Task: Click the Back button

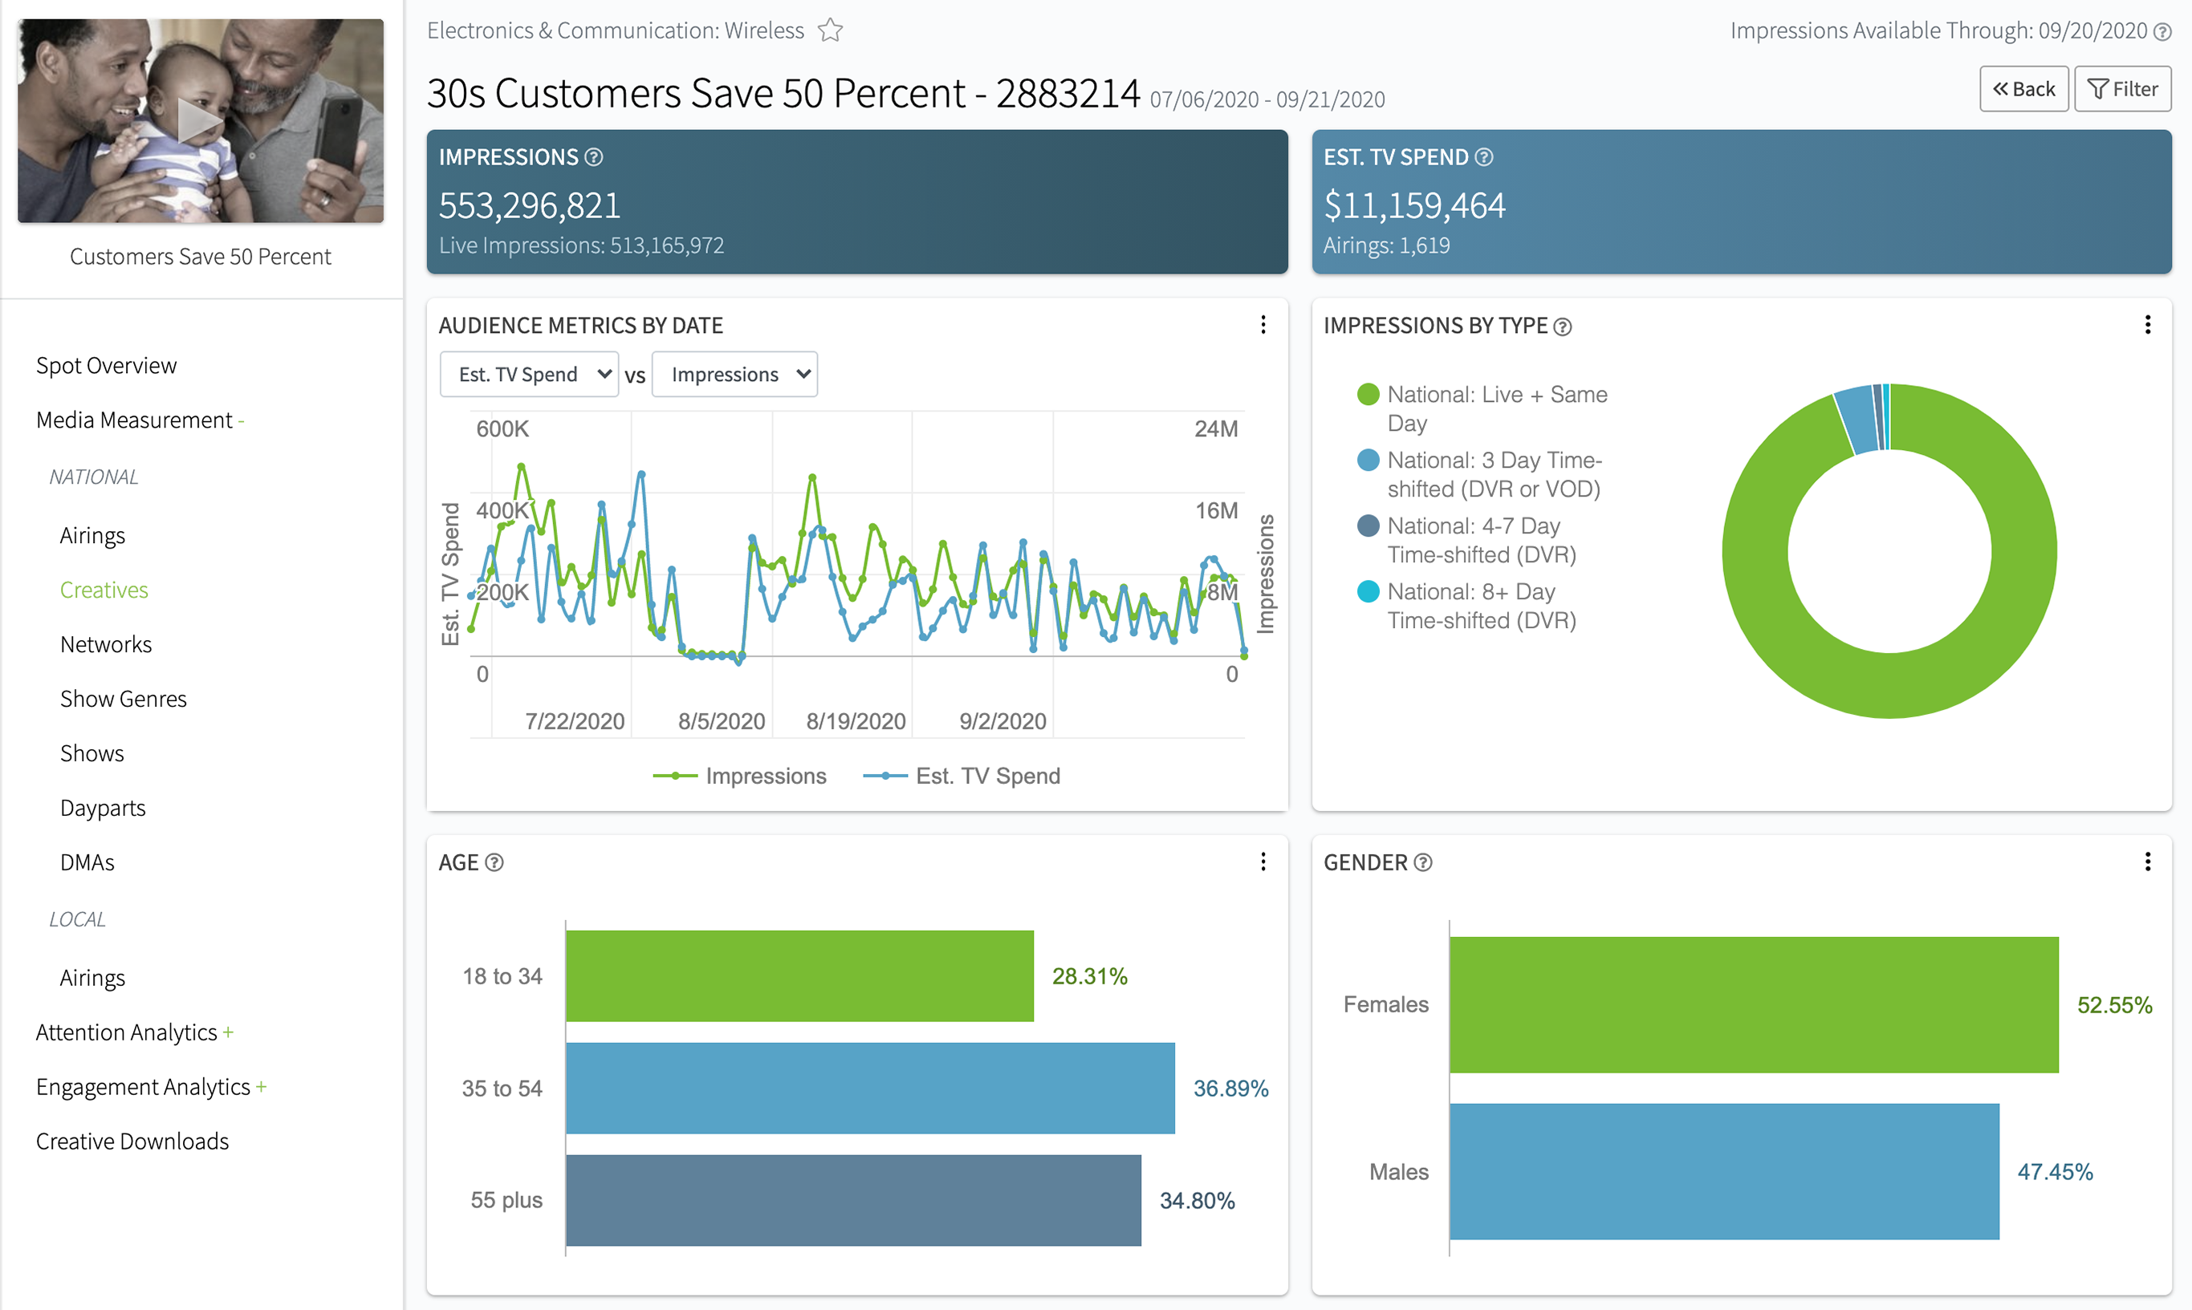Action: [x=2023, y=89]
